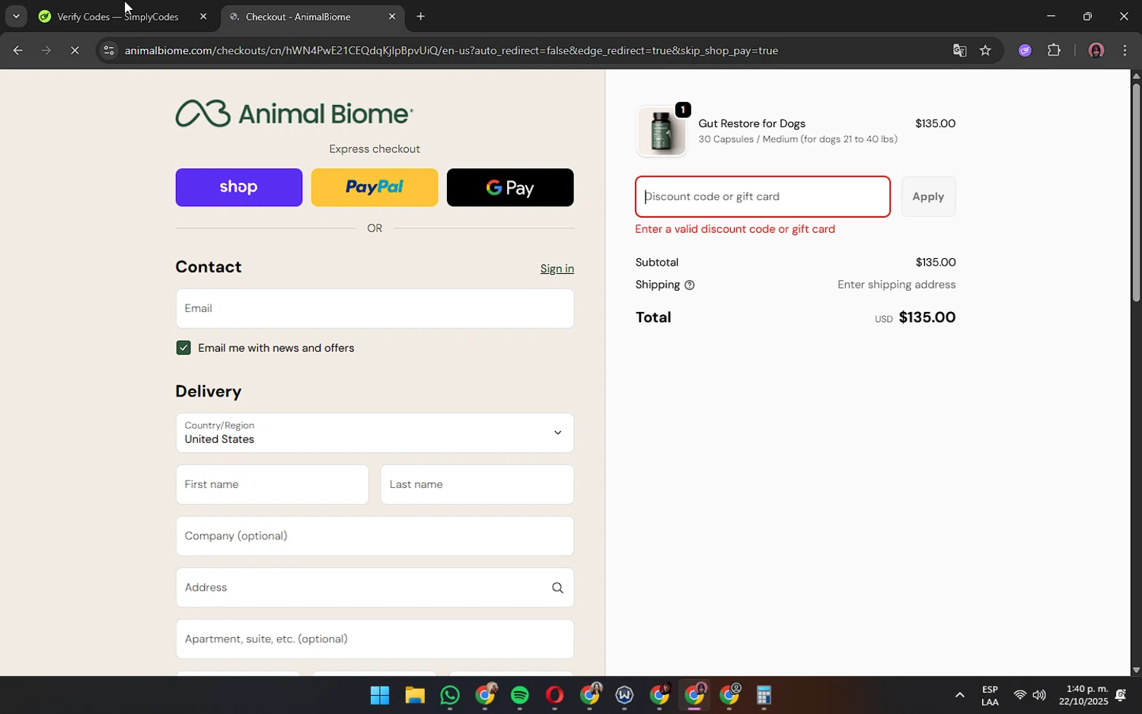This screenshot has height=714, width=1142.
Task: Choose PayPal express checkout
Action: (375, 187)
